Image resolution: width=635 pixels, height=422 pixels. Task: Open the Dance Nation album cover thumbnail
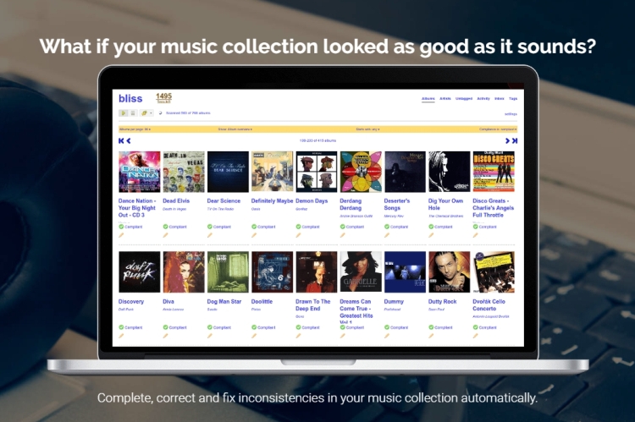[140, 172]
